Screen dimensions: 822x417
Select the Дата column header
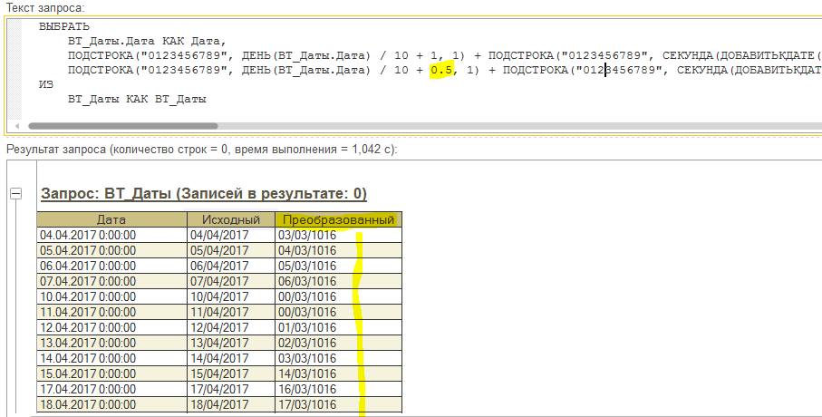coord(111,219)
